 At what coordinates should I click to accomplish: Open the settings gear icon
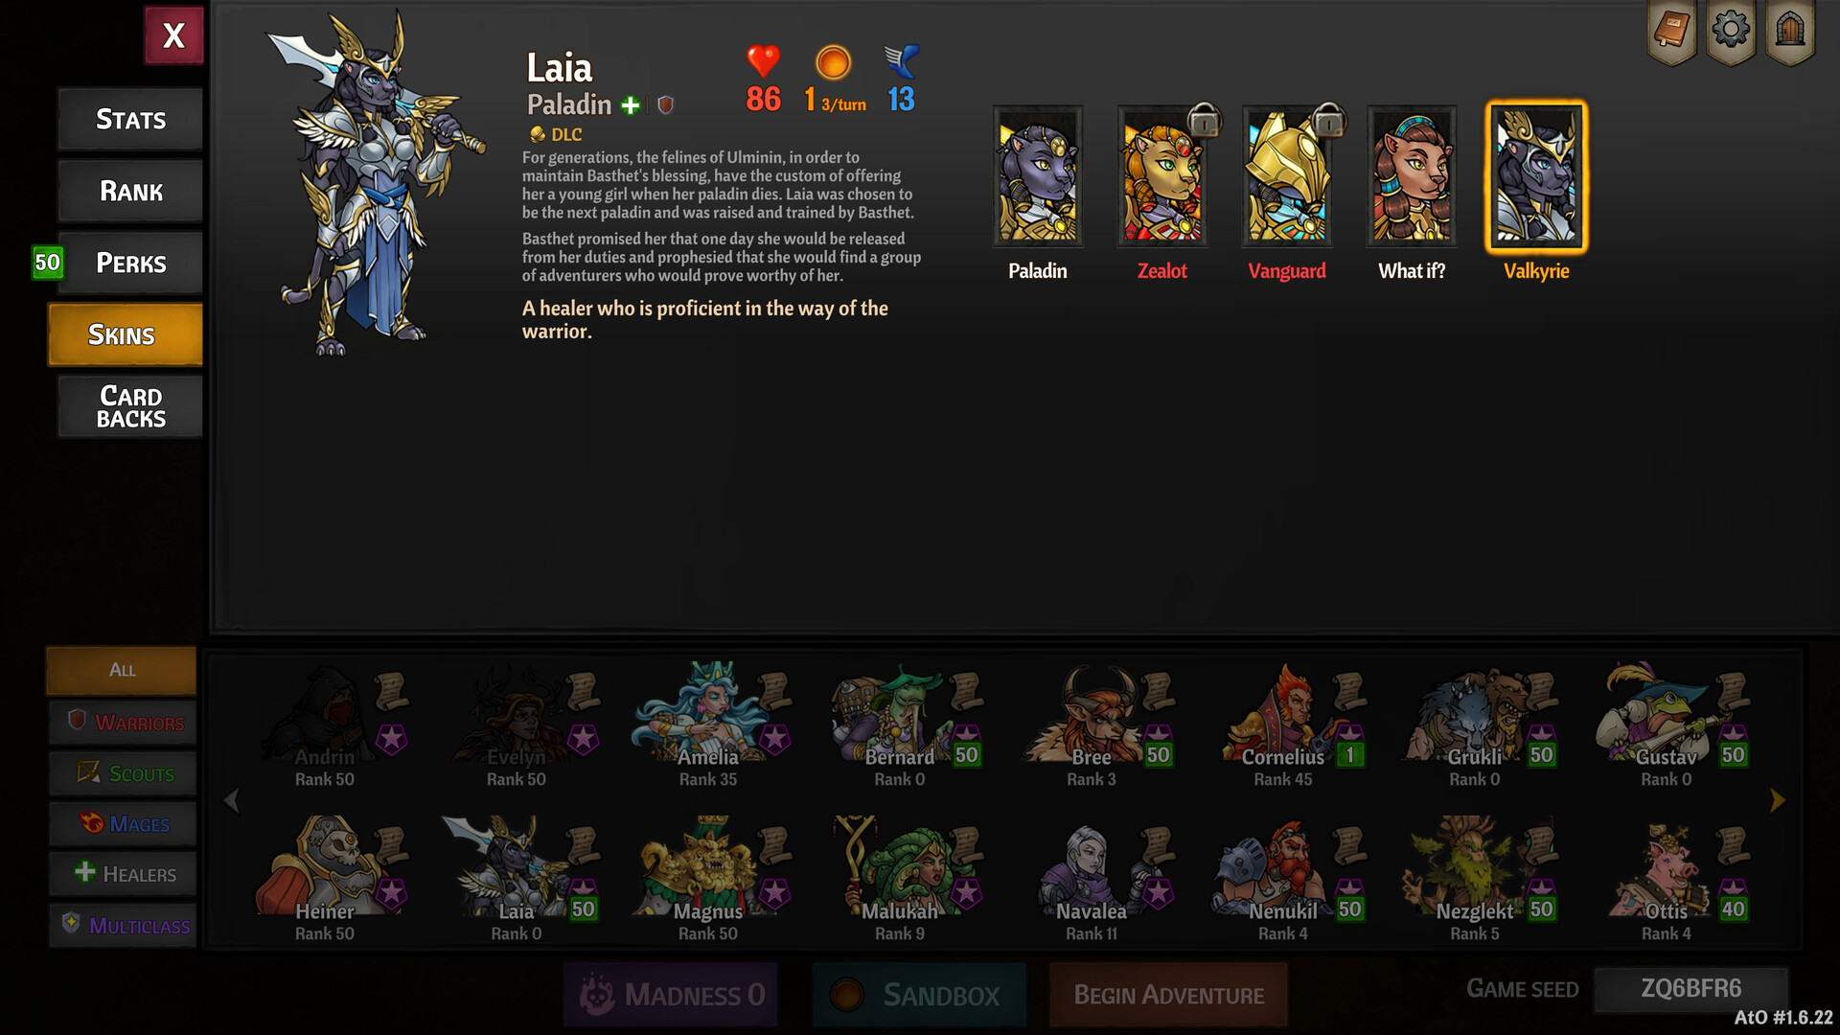(x=1730, y=32)
